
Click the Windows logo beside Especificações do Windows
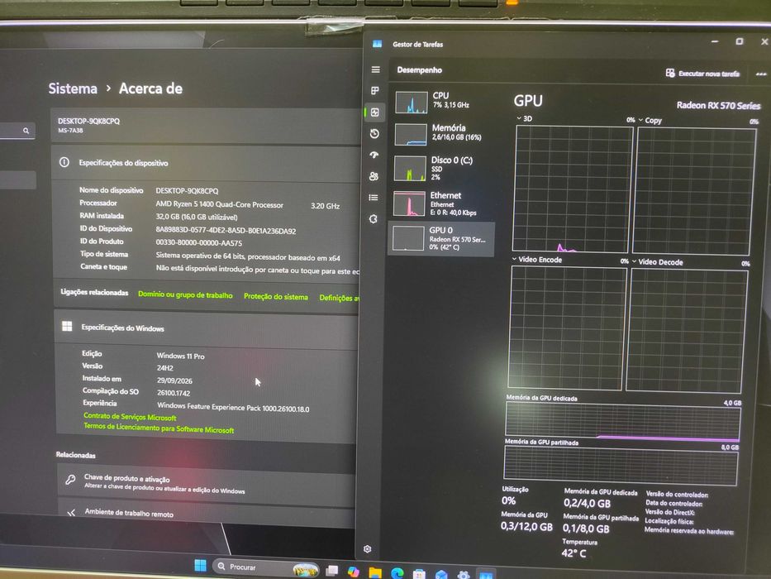[x=68, y=326]
